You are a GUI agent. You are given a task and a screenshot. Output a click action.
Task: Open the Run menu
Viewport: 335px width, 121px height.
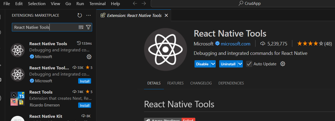[80, 4]
